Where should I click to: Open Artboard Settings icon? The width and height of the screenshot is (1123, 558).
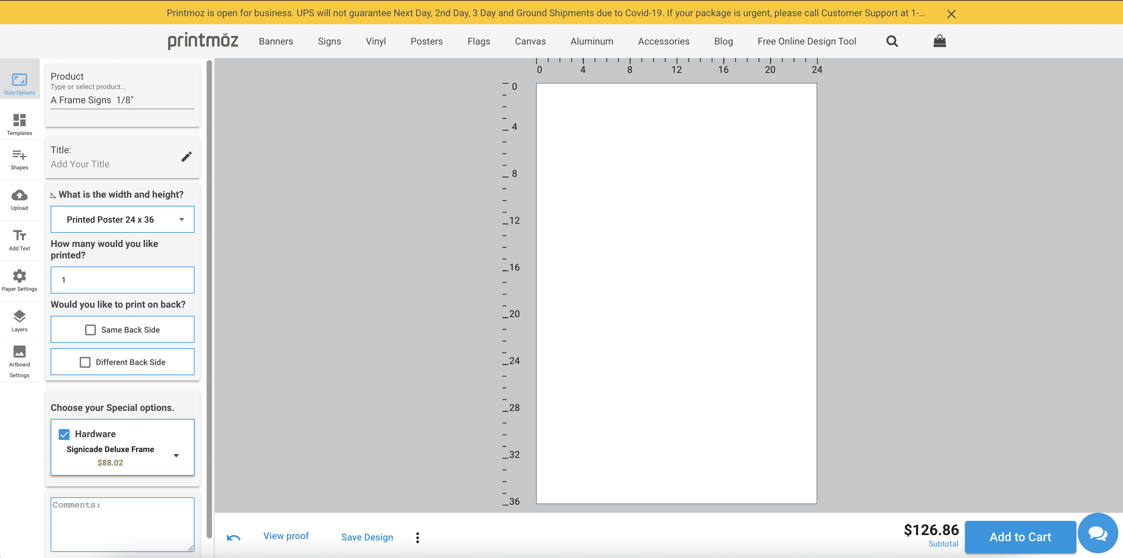click(19, 352)
